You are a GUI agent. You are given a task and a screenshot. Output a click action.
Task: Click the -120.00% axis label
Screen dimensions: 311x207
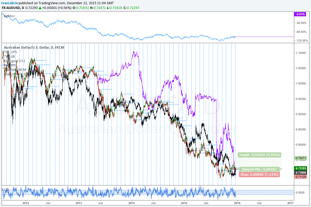pyautogui.click(x=302, y=41)
